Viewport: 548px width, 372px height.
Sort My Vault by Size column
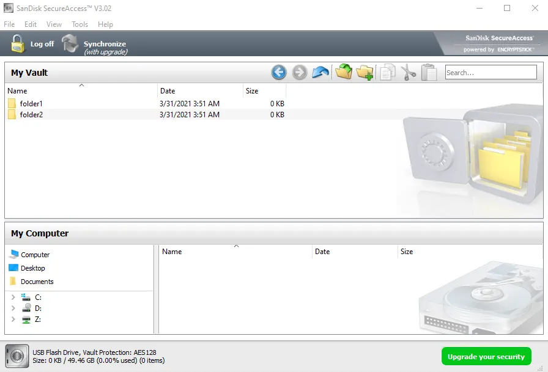tap(265, 91)
